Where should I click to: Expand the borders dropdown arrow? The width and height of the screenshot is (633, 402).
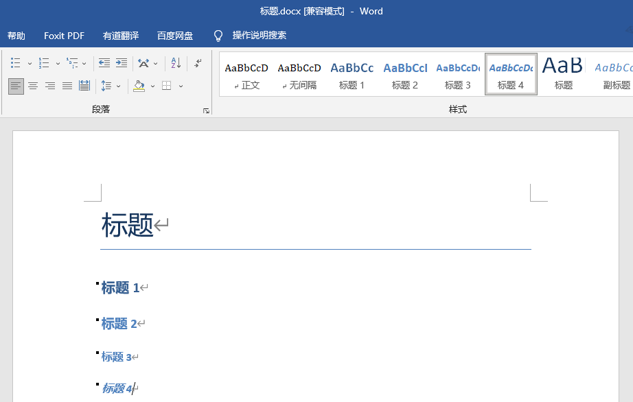coord(180,86)
